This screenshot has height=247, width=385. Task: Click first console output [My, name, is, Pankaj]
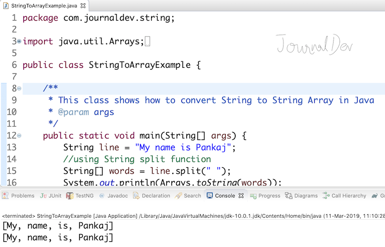[58, 226]
